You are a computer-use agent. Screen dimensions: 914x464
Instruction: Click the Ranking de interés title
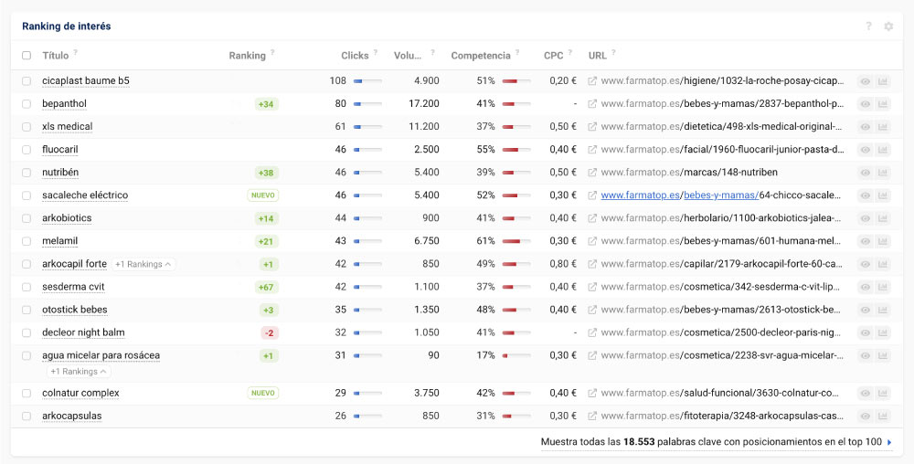point(67,26)
